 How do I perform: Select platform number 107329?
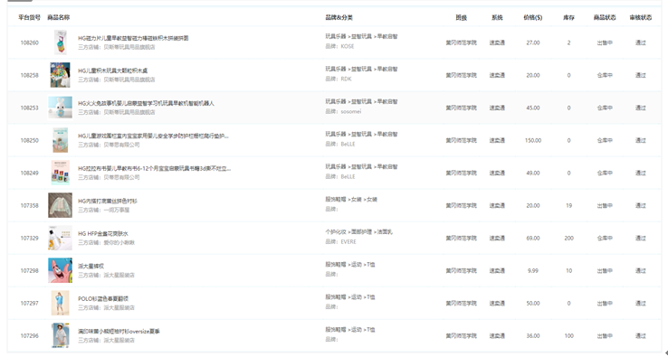tap(29, 238)
